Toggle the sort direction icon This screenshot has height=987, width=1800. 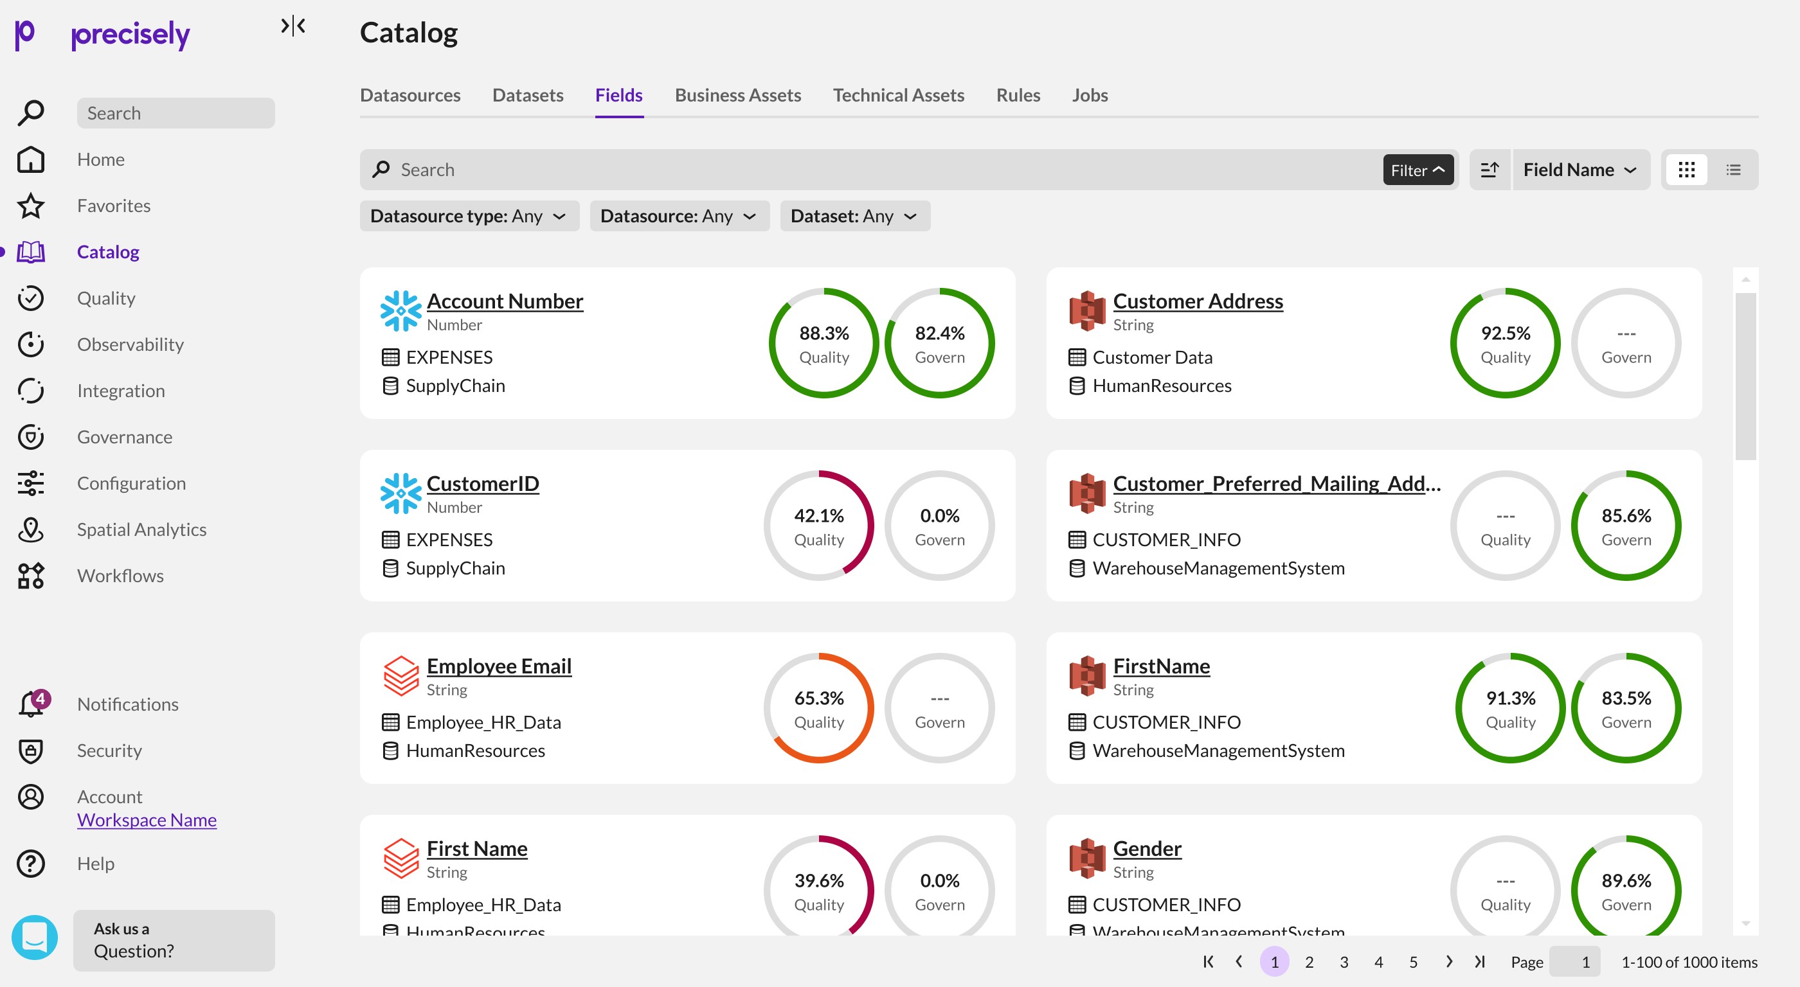[x=1489, y=170]
